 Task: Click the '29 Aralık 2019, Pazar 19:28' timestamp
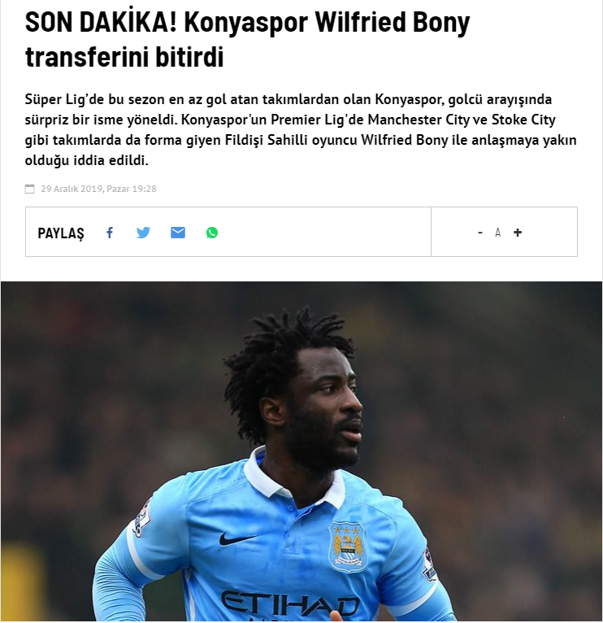coord(98,189)
